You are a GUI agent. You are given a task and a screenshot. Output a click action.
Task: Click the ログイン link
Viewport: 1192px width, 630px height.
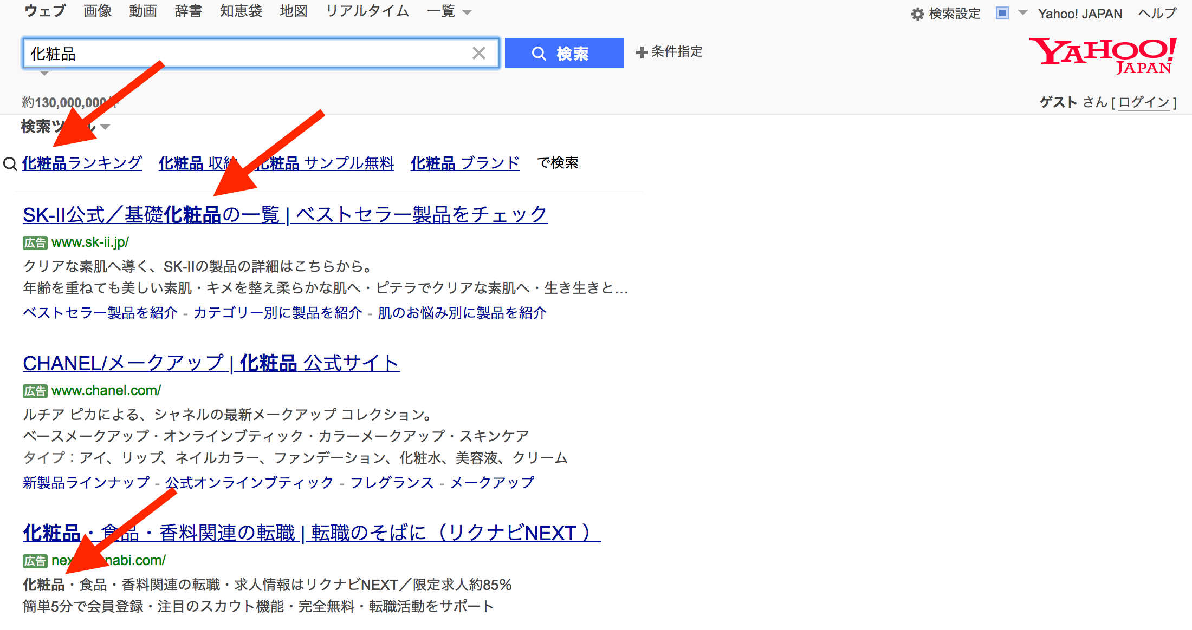pyautogui.click(x=1144, y=102)
